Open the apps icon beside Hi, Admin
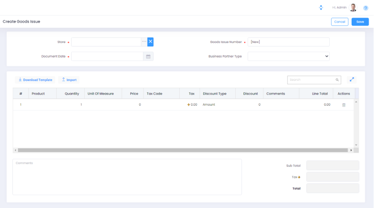The image size is (374, 208). [x=321, y=7]
